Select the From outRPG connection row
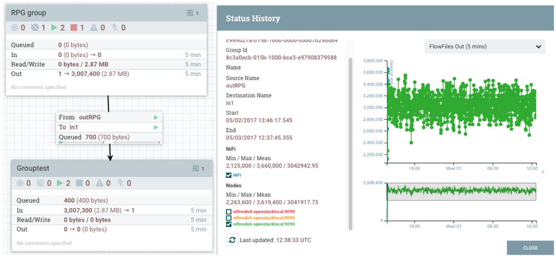556x256 pixels. click(x=109, y=117)
